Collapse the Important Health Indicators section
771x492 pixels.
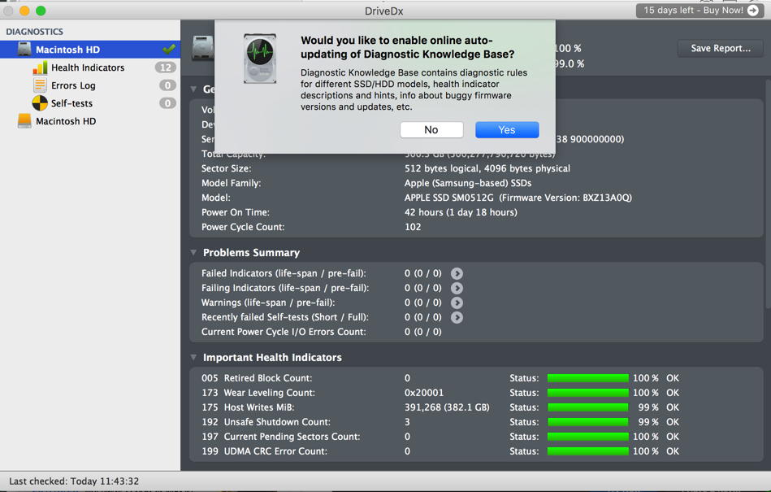click(x=193, y=357)
